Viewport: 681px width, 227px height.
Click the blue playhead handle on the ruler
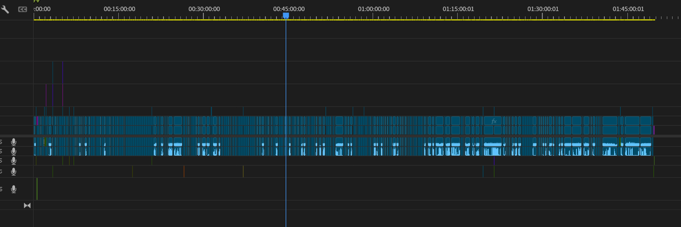coord(286,16)
